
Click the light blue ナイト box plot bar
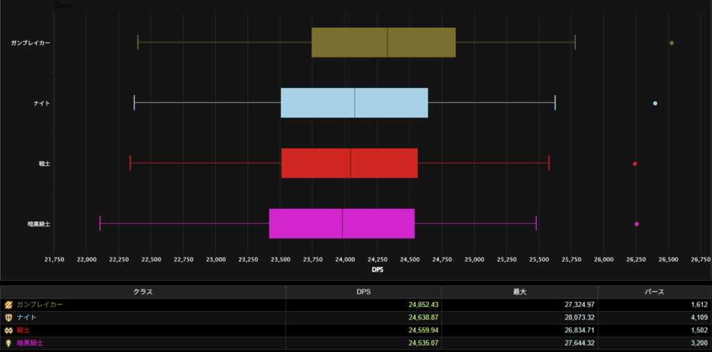tap(354, 103)
